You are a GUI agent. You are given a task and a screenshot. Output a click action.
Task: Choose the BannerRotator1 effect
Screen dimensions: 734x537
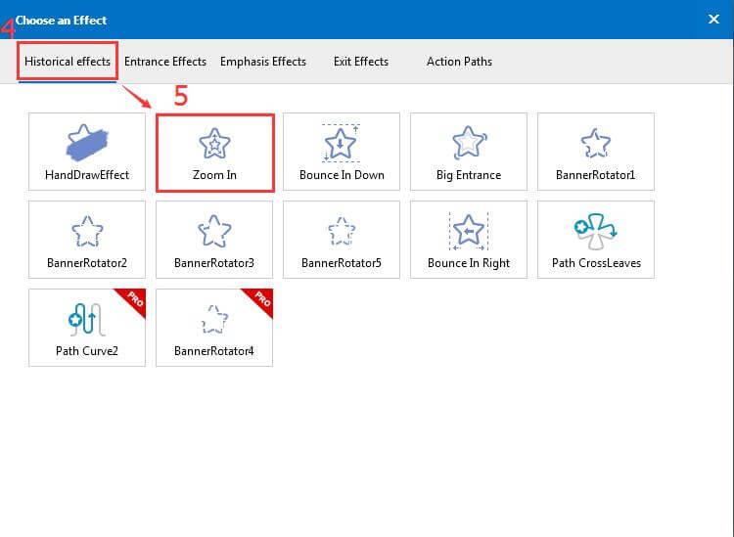coord(596,152)
